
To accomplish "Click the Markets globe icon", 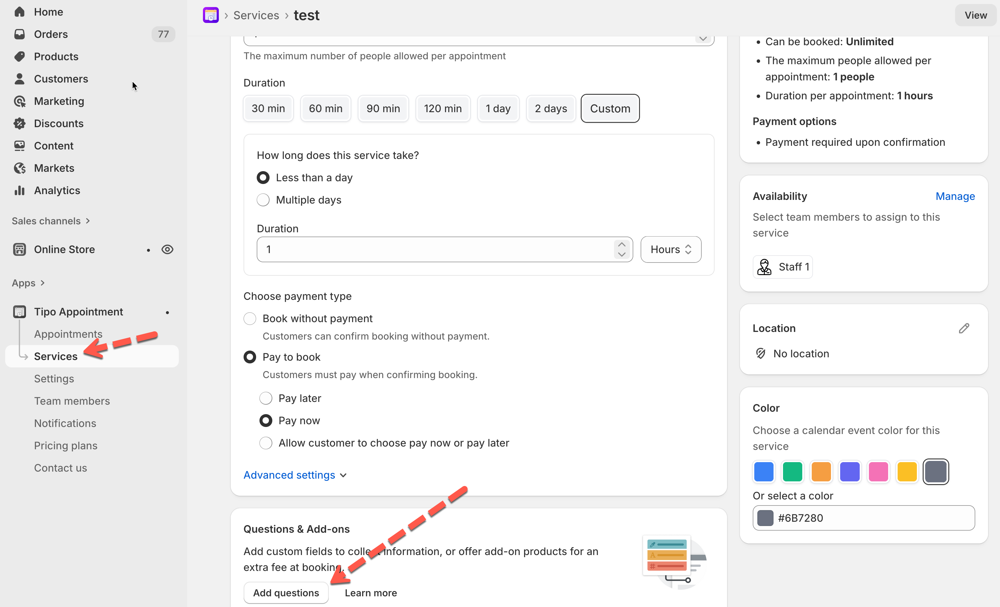I will tap(20, 168).
